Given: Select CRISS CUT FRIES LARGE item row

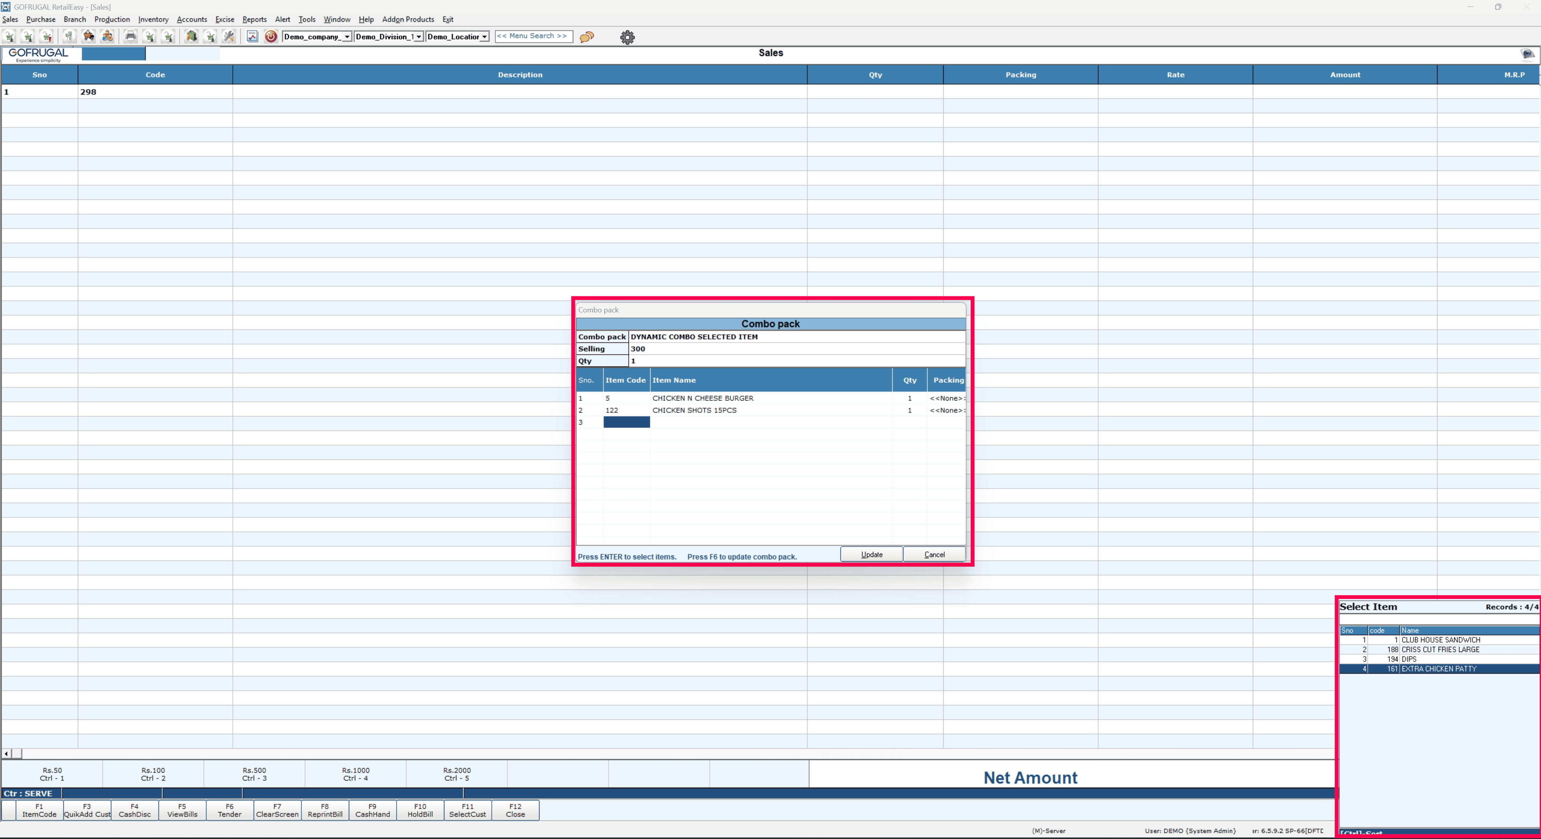Looking at the screenshot, I should point(1440,650).
